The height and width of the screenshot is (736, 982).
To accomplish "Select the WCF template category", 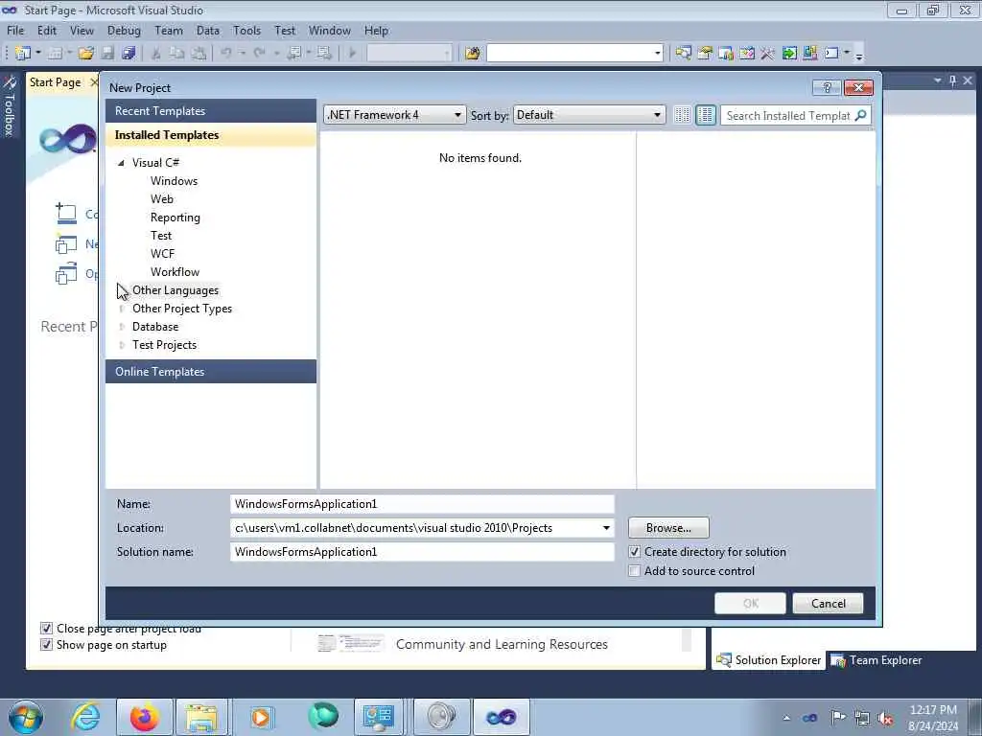I will pos(162,253).
